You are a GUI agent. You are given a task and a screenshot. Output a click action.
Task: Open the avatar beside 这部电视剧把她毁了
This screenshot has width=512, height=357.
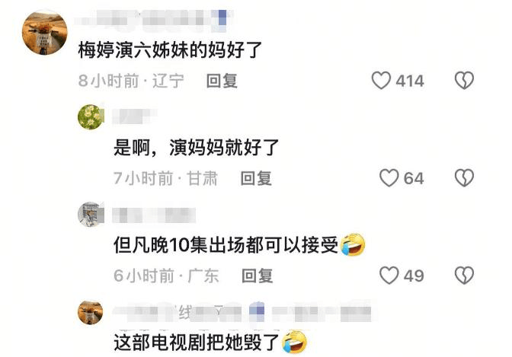tap(91, 313)
